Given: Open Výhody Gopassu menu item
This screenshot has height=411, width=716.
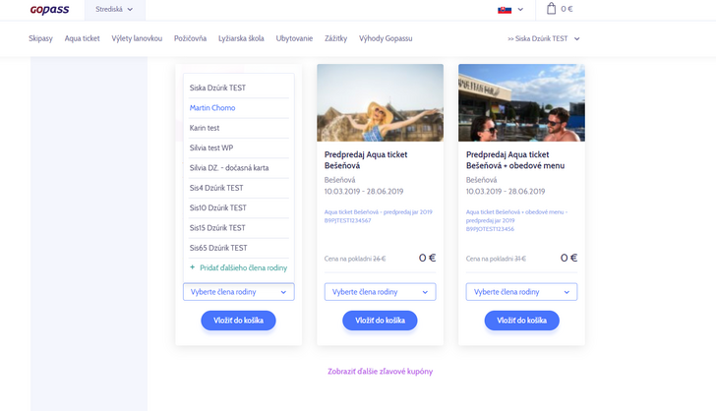Looking at the screenshot, I should [x=386, y=38].
